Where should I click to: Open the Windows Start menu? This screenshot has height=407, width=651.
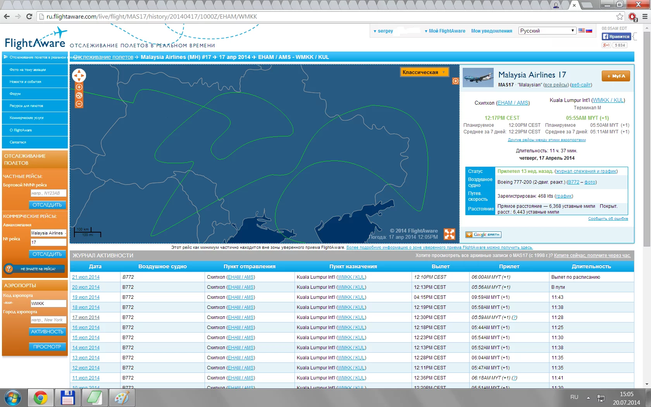pos(12,398)
